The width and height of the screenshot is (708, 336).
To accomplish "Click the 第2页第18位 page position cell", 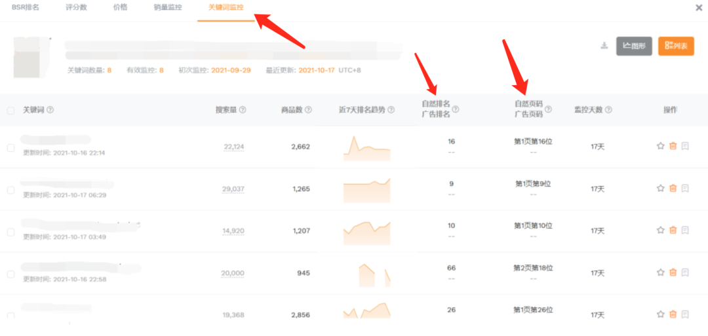I will (533, 268).
